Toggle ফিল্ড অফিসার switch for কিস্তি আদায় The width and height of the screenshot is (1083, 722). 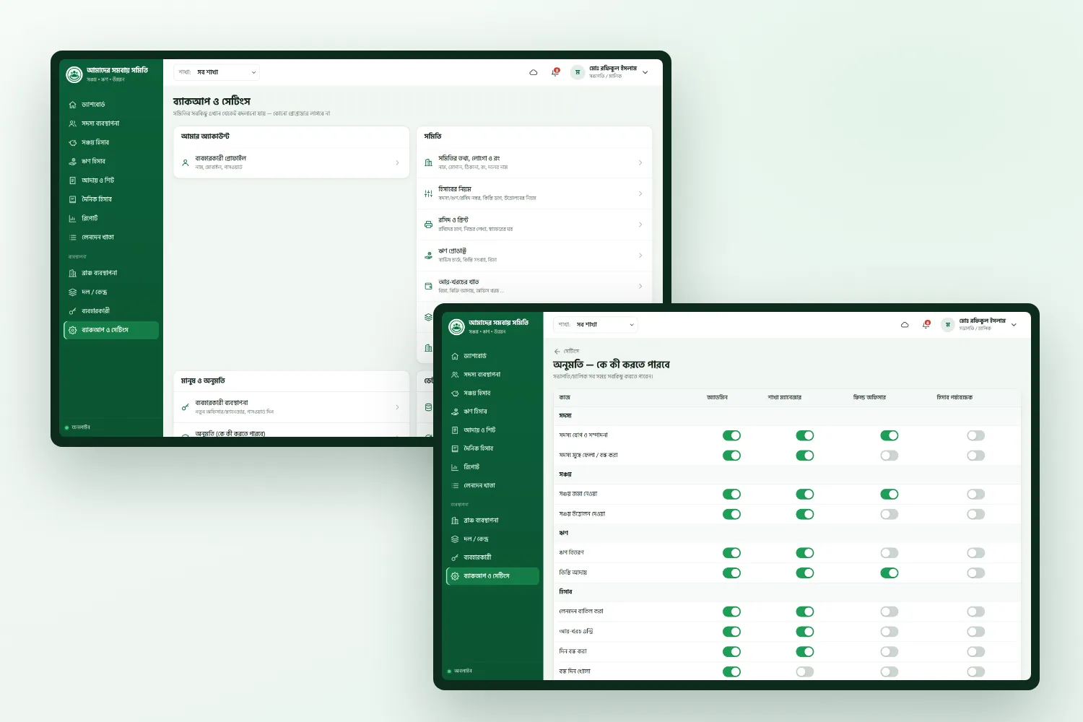pyautogui.click(x=890, y=573)
